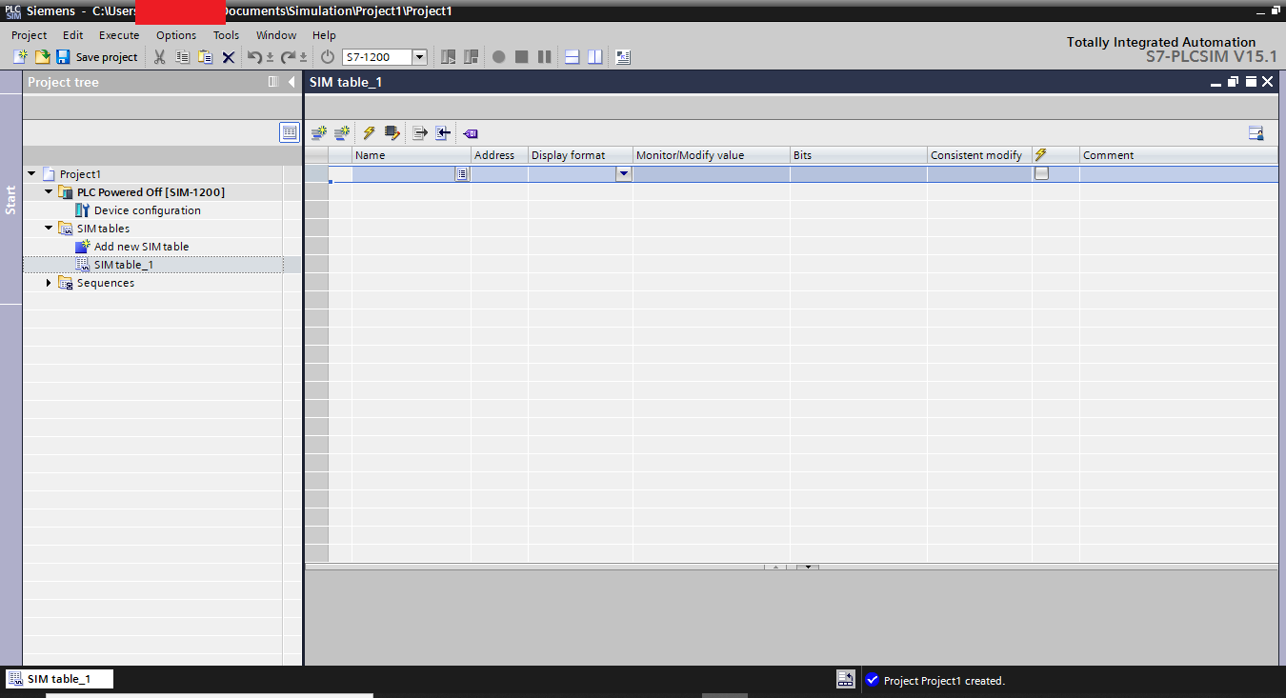Click Modify all selected values lightning icon
The height and width of the screenshot is (698, 1286).
[369, 133]
